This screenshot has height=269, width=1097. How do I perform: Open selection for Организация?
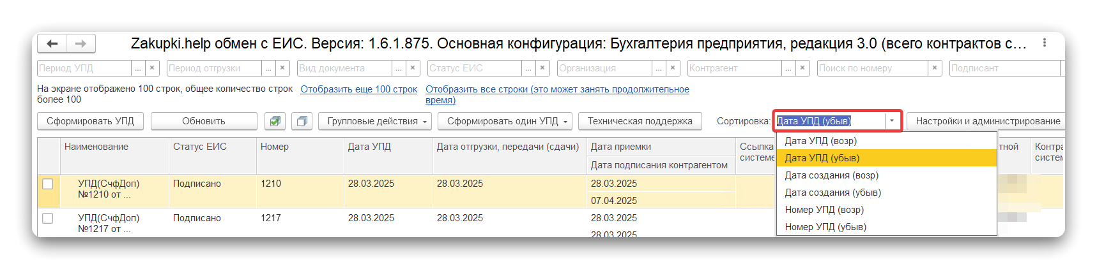point(660,68)
